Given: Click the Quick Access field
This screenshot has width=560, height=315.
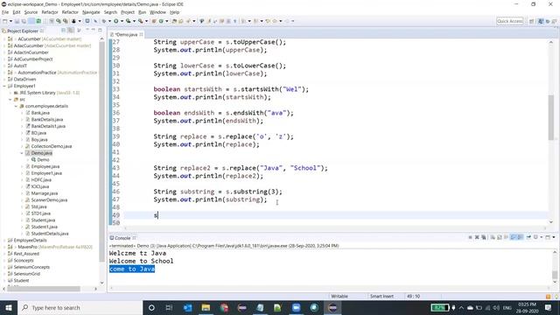Looking at the screenshot, I should pyautogui.click(x=509, y=21).
